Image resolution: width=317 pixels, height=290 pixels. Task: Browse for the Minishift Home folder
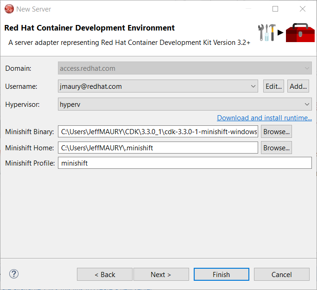[x=276, y=148]
